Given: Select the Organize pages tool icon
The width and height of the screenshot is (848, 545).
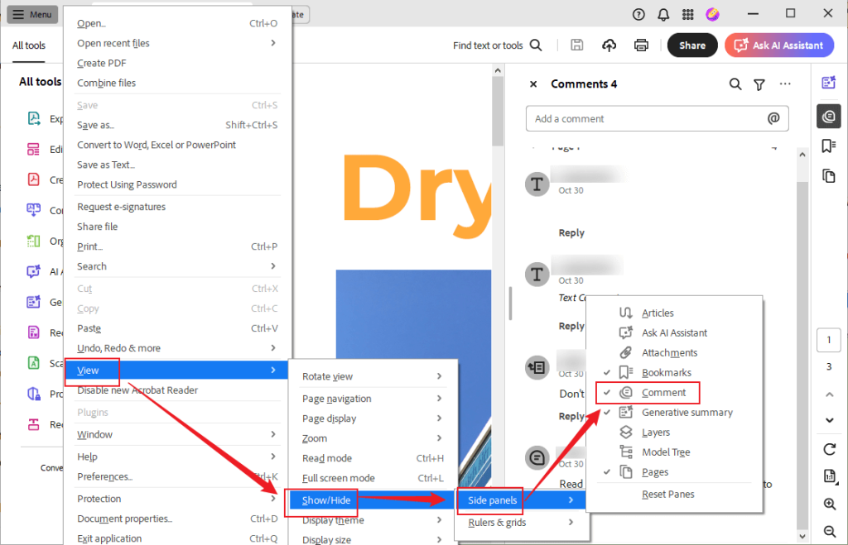Looking at the screenshot, I should click(x=35, y=241).
